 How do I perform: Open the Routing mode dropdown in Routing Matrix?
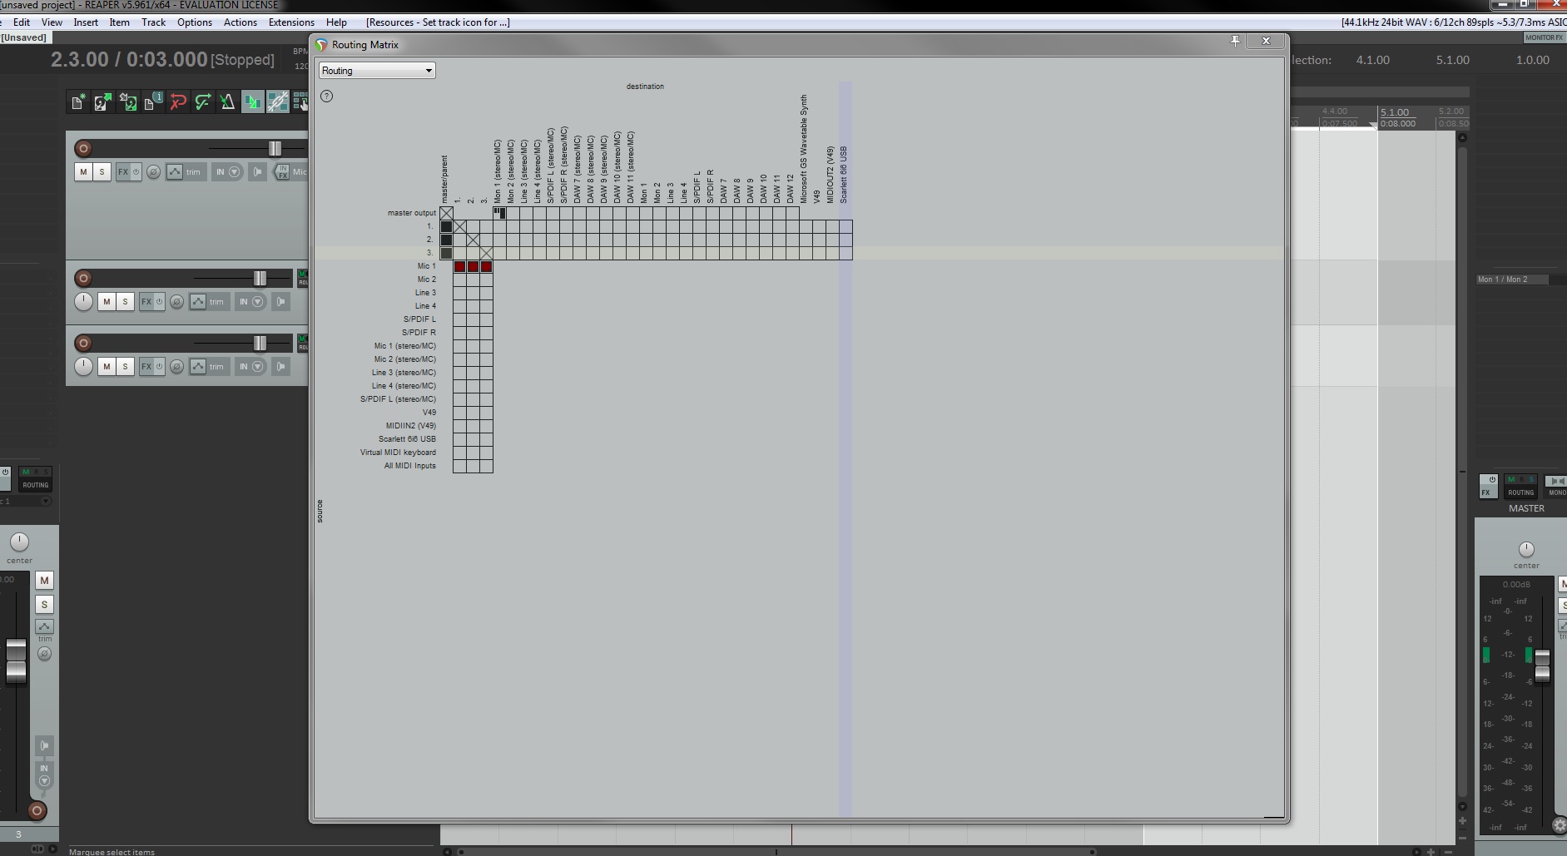tap(377, 71)
